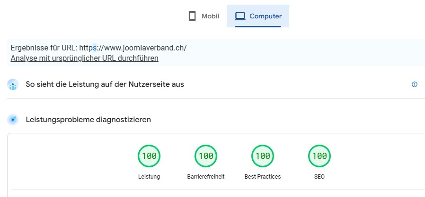
Task: Click the info icon at far right
Action: pos(415,84)
